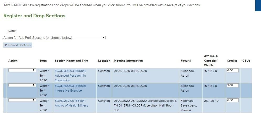This screenshot has height=117, width=261.
Task: Click the Meeting Information column header
Action: coord(128,61)
